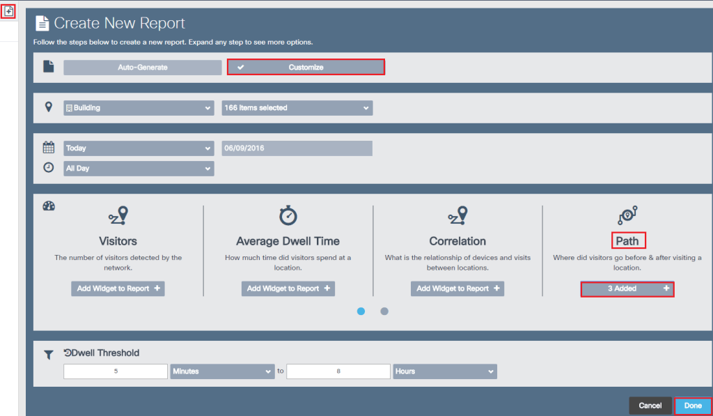Open the Minutes unit dropdown
713x416 pixels.
pyautogui.click(x=222, y=371)
